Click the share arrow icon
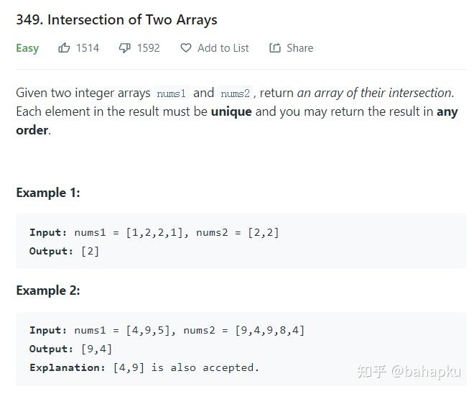The width and height of the screenshot is (474, 394). click(275, 48)
